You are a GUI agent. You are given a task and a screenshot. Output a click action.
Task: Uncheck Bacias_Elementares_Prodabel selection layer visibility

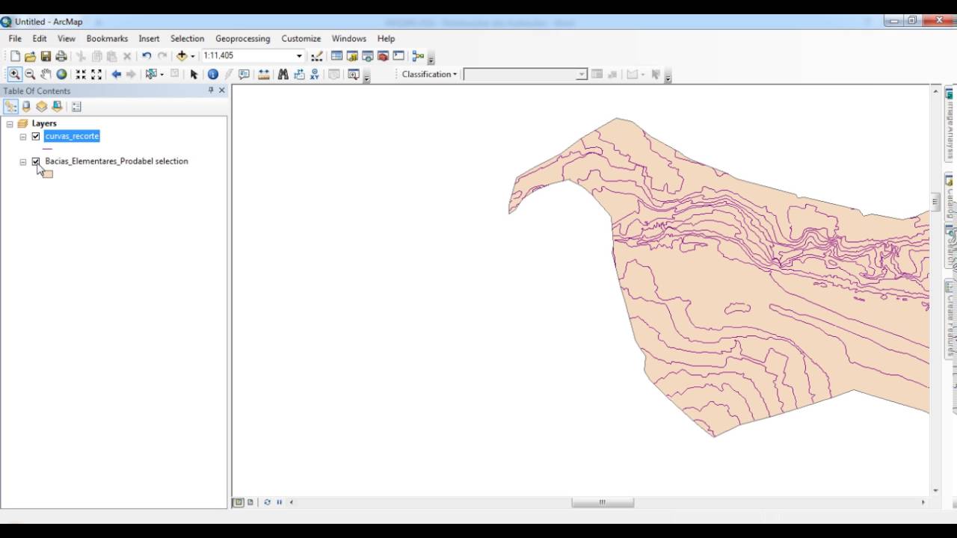click(36, 161)
